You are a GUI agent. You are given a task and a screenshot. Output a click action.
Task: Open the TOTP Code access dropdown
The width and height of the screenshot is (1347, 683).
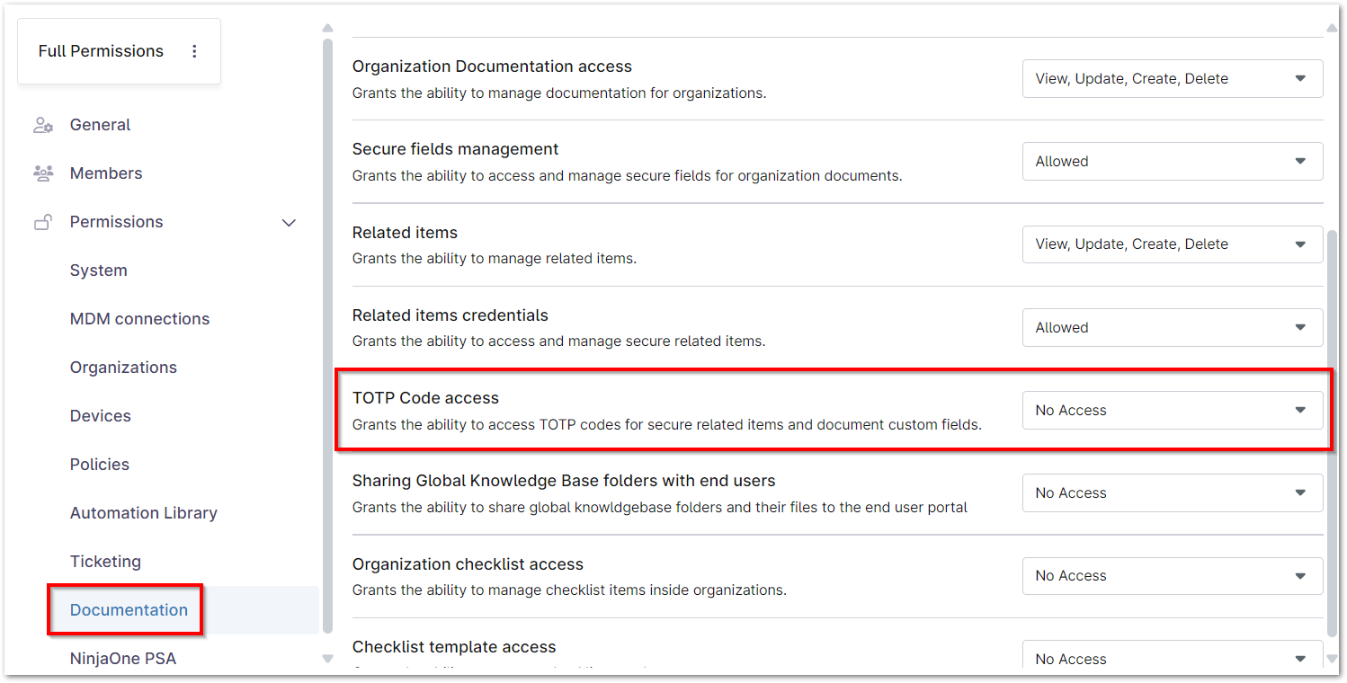click(1172, 411)
